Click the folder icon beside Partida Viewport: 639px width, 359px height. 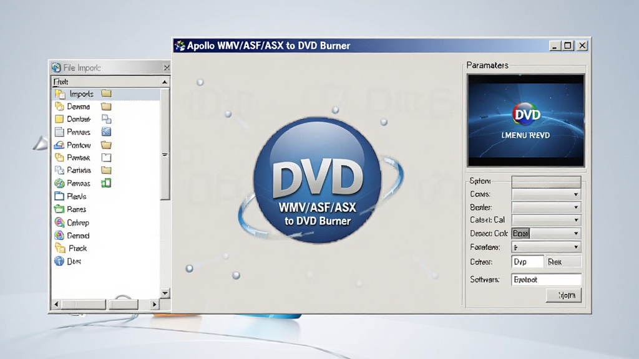click(106, 170)
